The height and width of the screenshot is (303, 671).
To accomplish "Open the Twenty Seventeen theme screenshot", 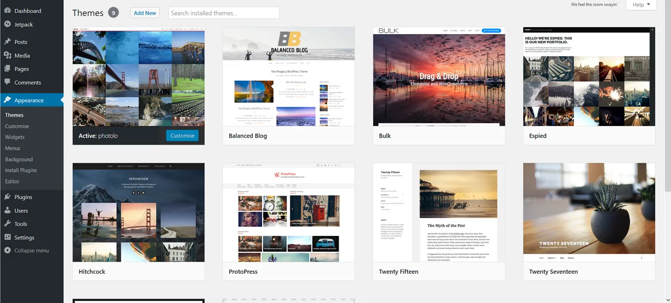I will [x=589, y=212].
